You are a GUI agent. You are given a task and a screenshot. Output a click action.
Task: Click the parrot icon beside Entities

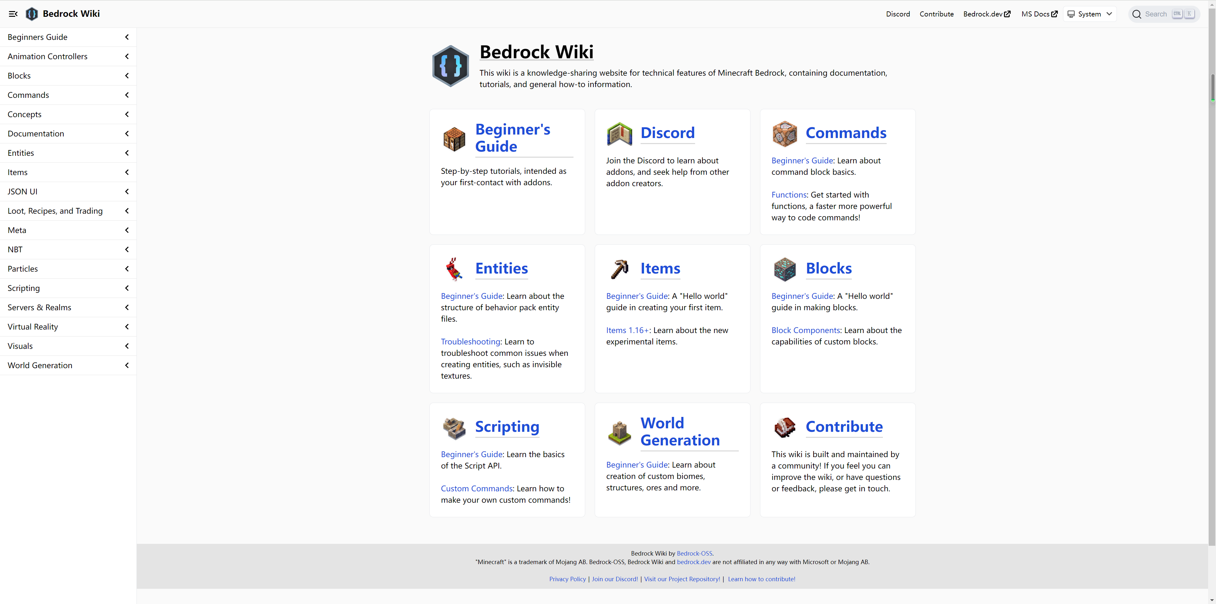point(454,269)
